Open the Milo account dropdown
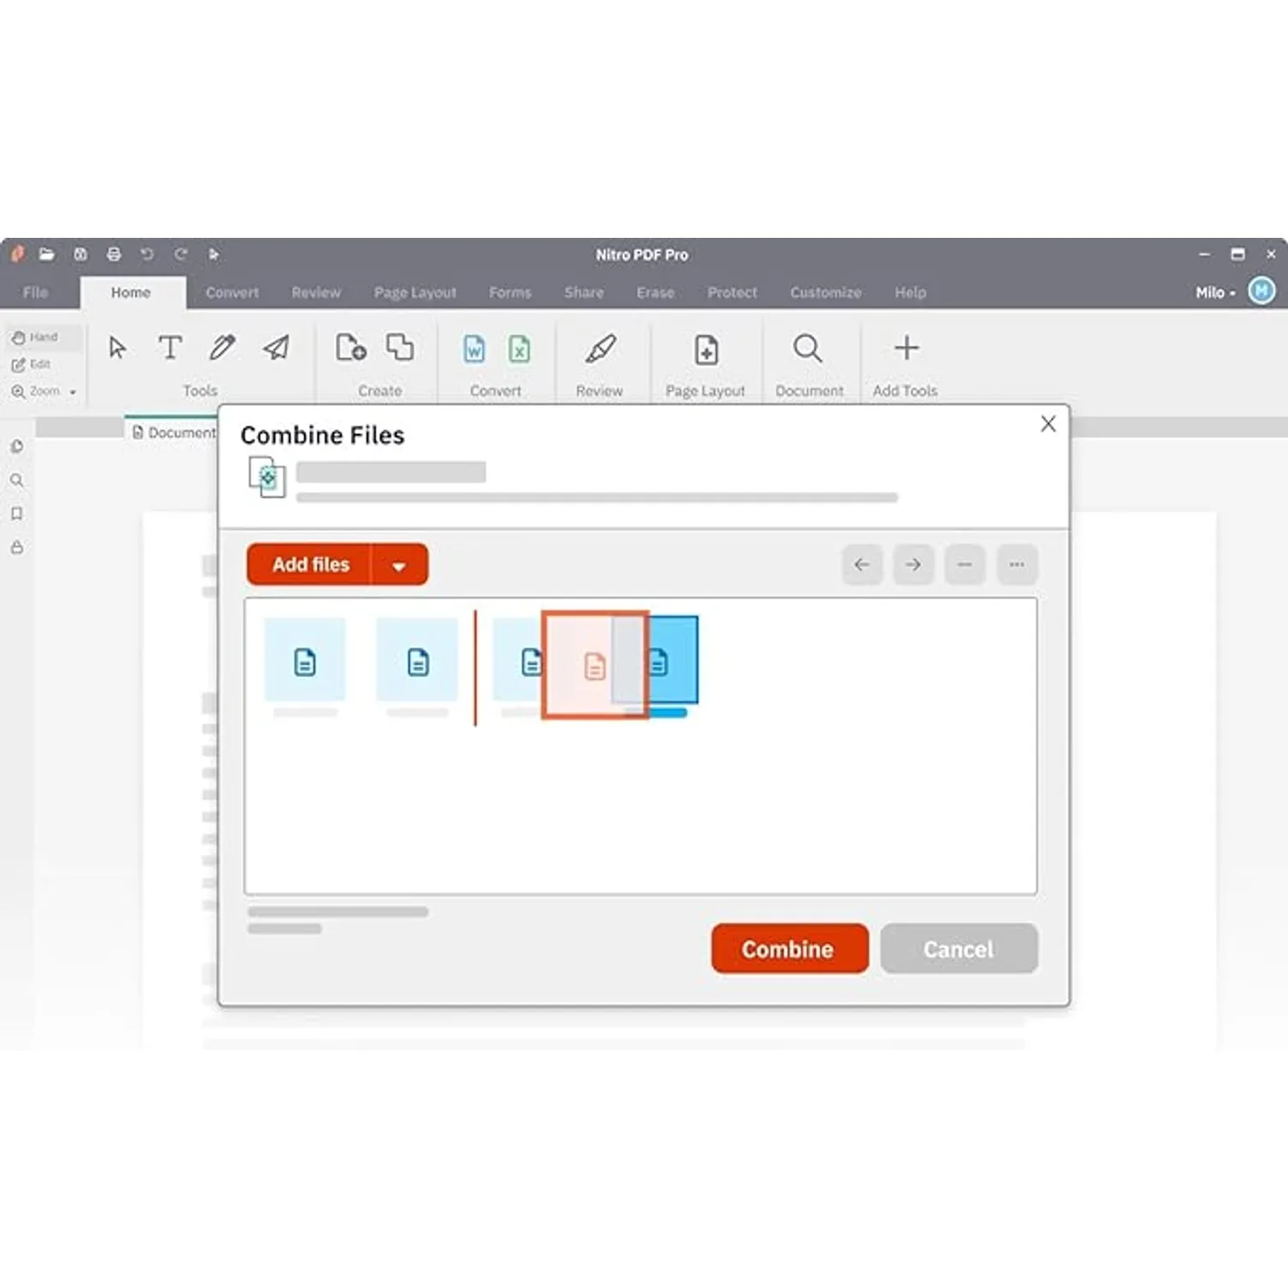The width and height of the screenshot is (1288, 1288). [x=1215, y=293]
